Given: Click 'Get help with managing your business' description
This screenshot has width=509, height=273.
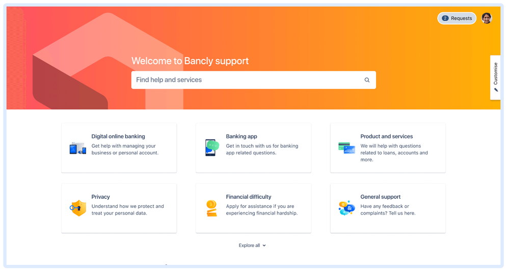Looking at the screenshot, I should point(125,149).
